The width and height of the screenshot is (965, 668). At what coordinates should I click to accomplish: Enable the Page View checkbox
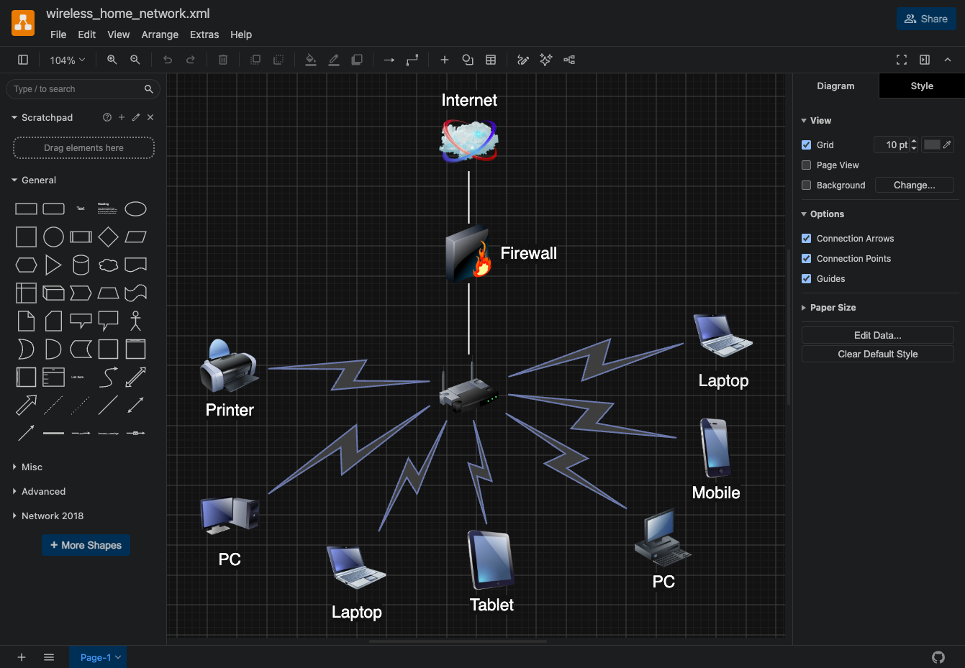coord(807,165)
